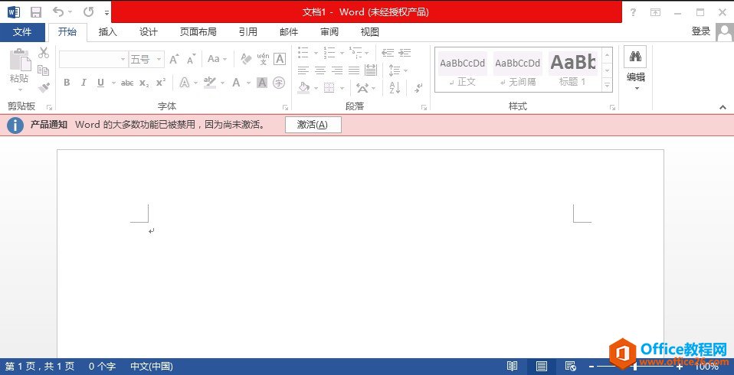Sort text with the A-Z sort icon
Viewport: 734px width, 375px height.
[395, 87]
